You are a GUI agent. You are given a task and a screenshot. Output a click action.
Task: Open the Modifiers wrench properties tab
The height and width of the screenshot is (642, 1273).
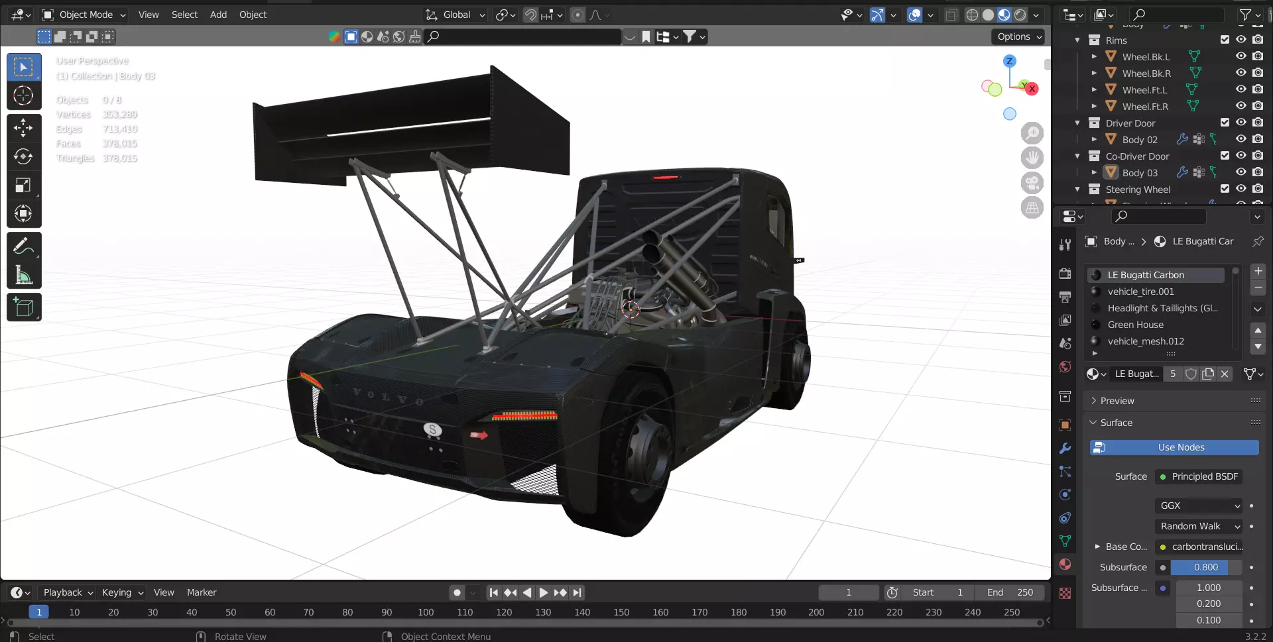tap(1065, 449)
